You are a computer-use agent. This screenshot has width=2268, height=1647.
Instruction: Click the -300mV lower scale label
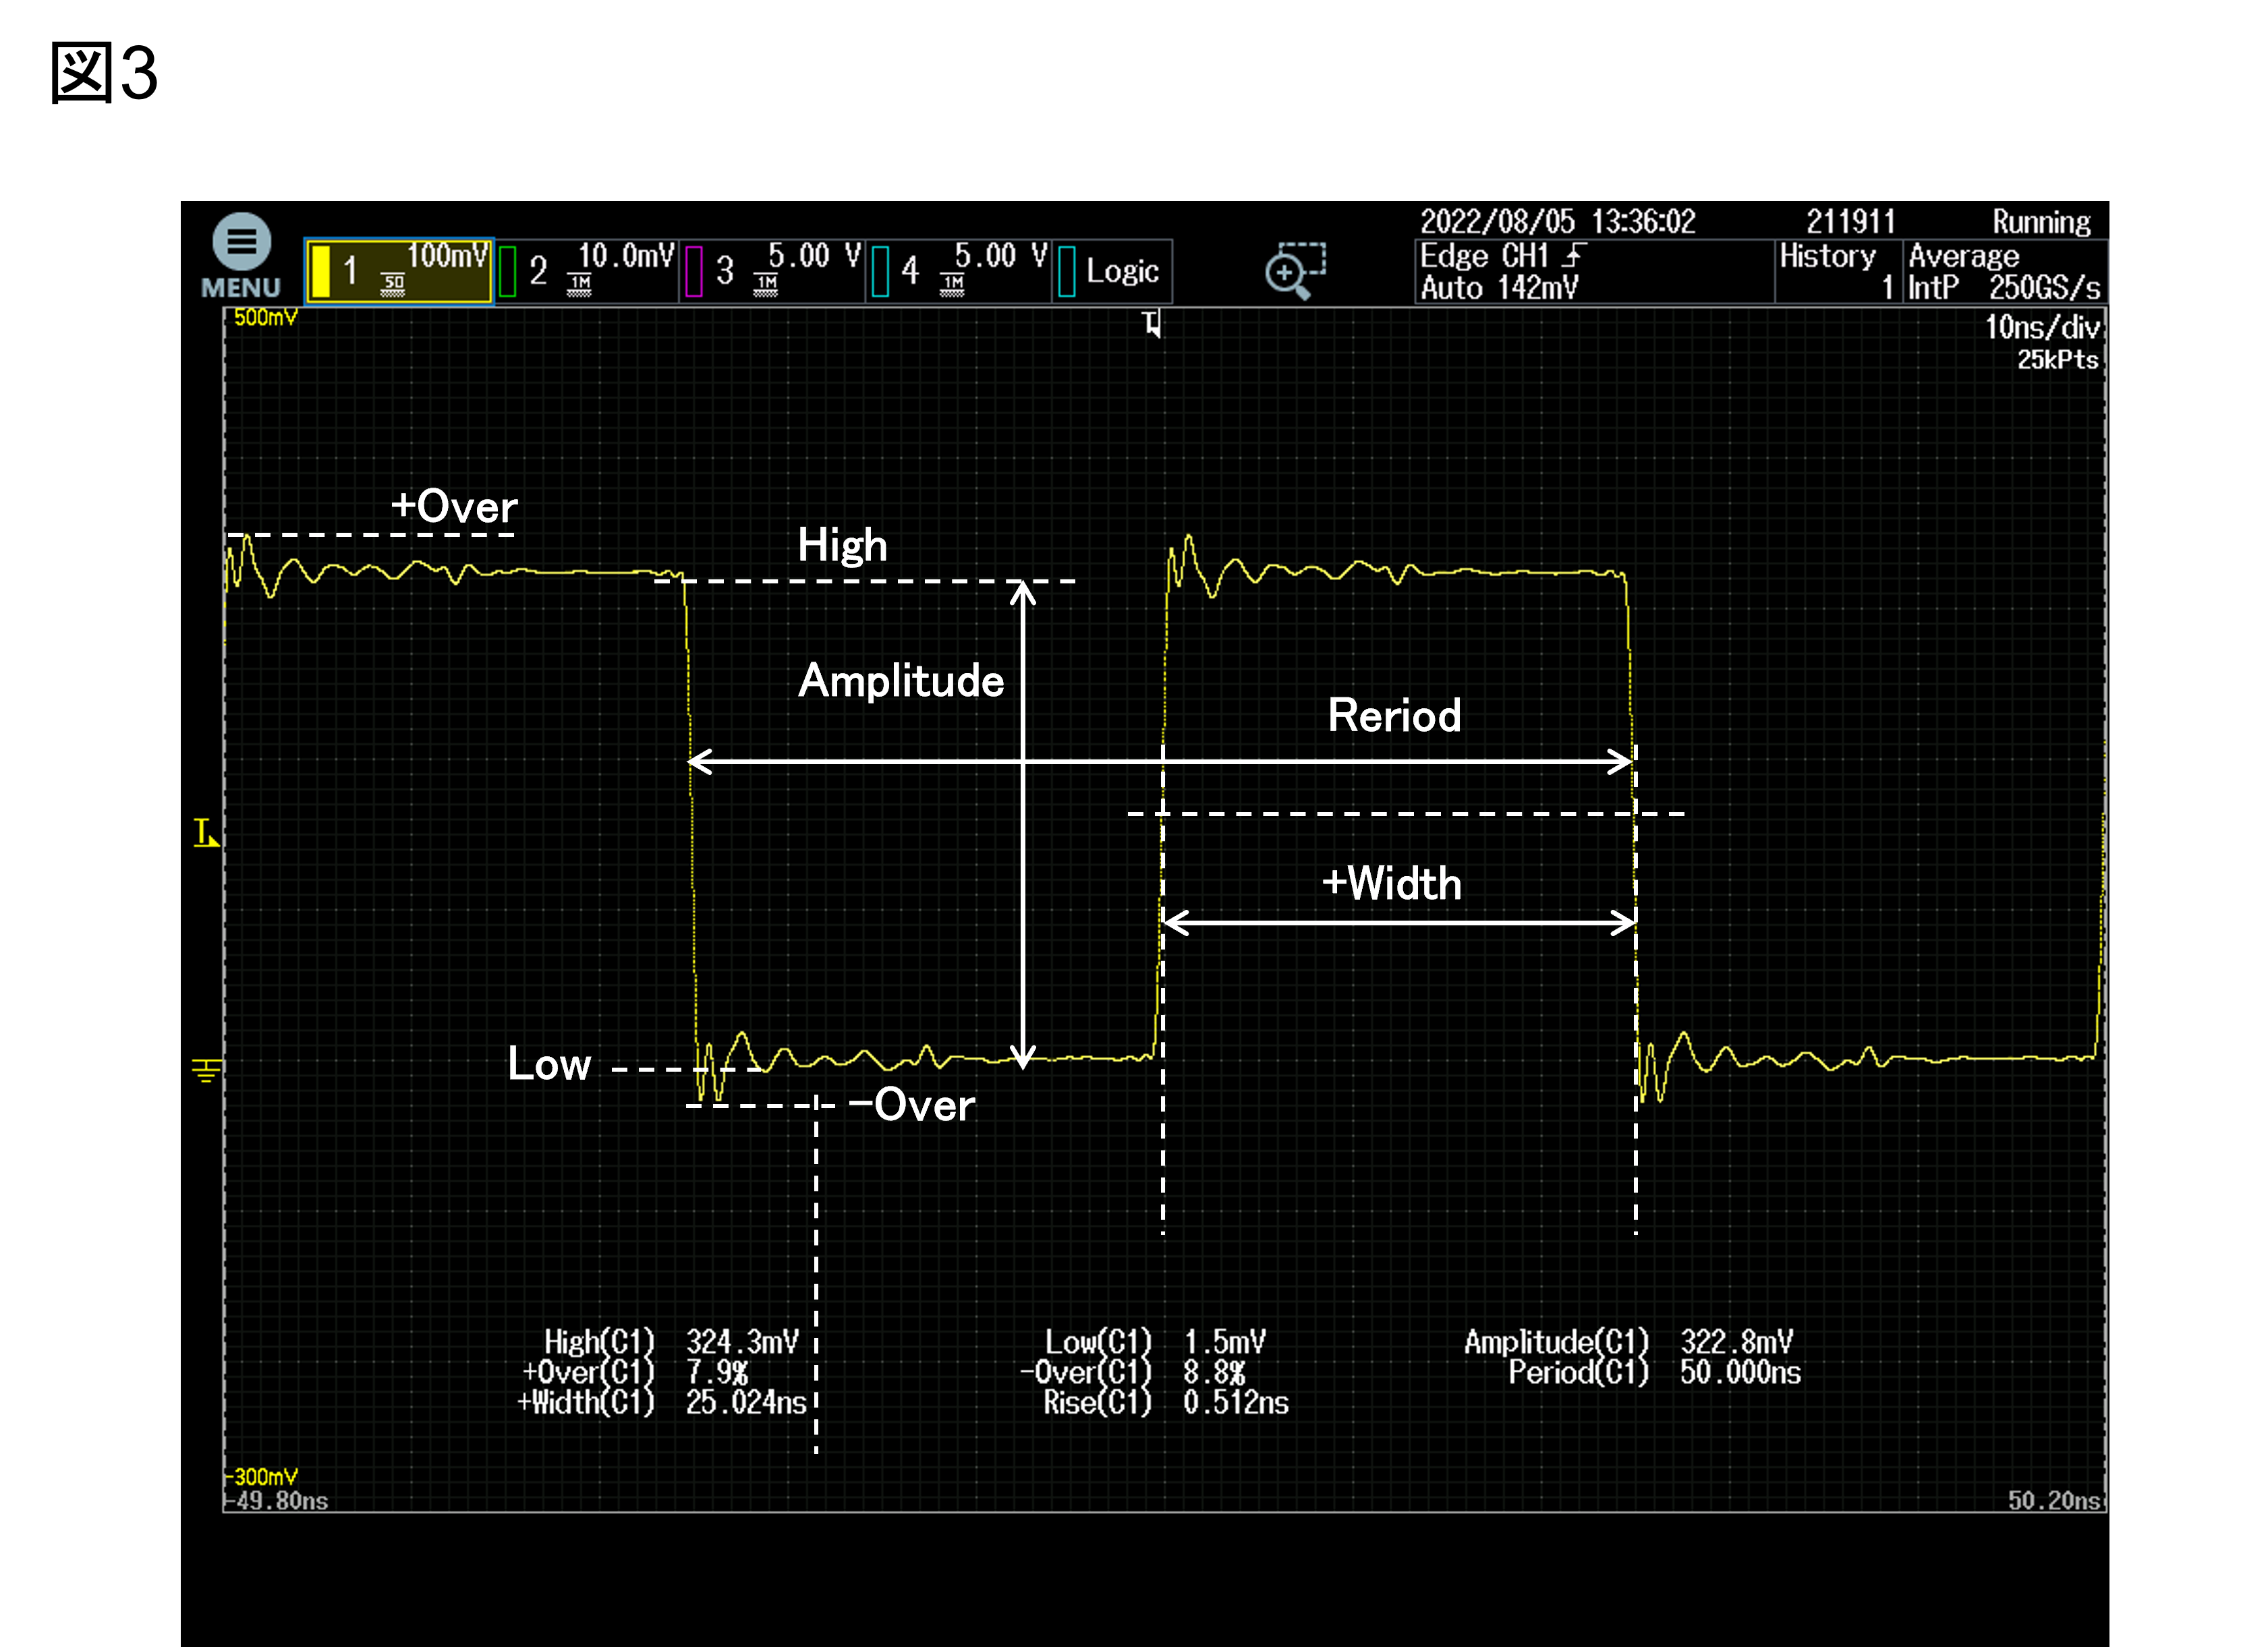(262, 1476)
